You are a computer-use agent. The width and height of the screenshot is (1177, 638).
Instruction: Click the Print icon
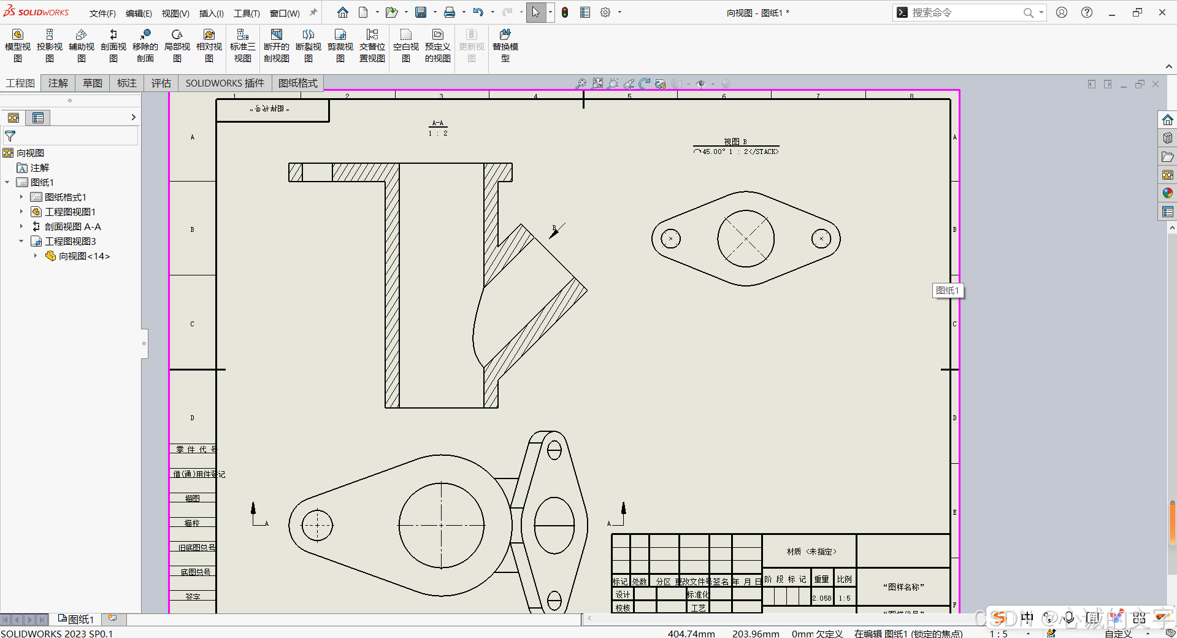[450, 12]
